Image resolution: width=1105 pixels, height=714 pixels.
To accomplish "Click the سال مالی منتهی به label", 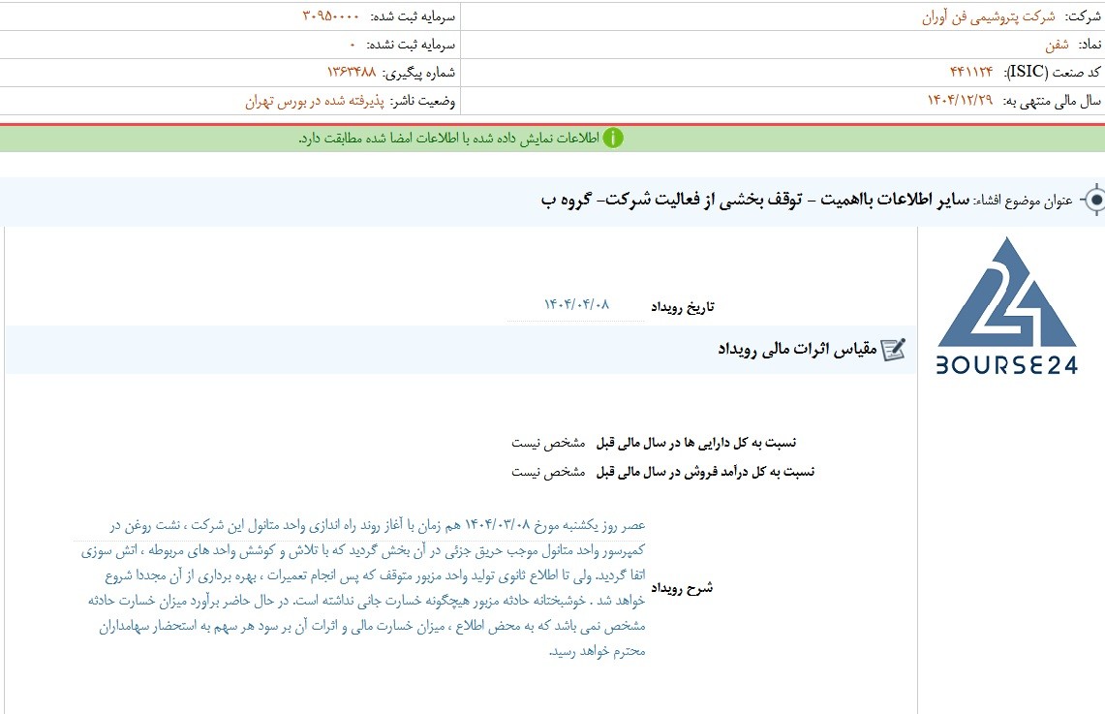I will [x=1052, y=102].
